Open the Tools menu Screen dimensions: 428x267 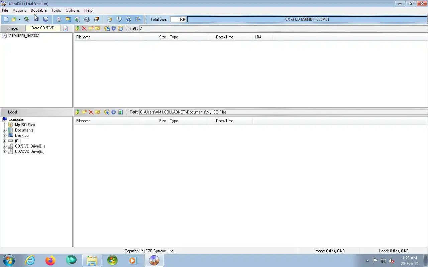coord(56,10)
